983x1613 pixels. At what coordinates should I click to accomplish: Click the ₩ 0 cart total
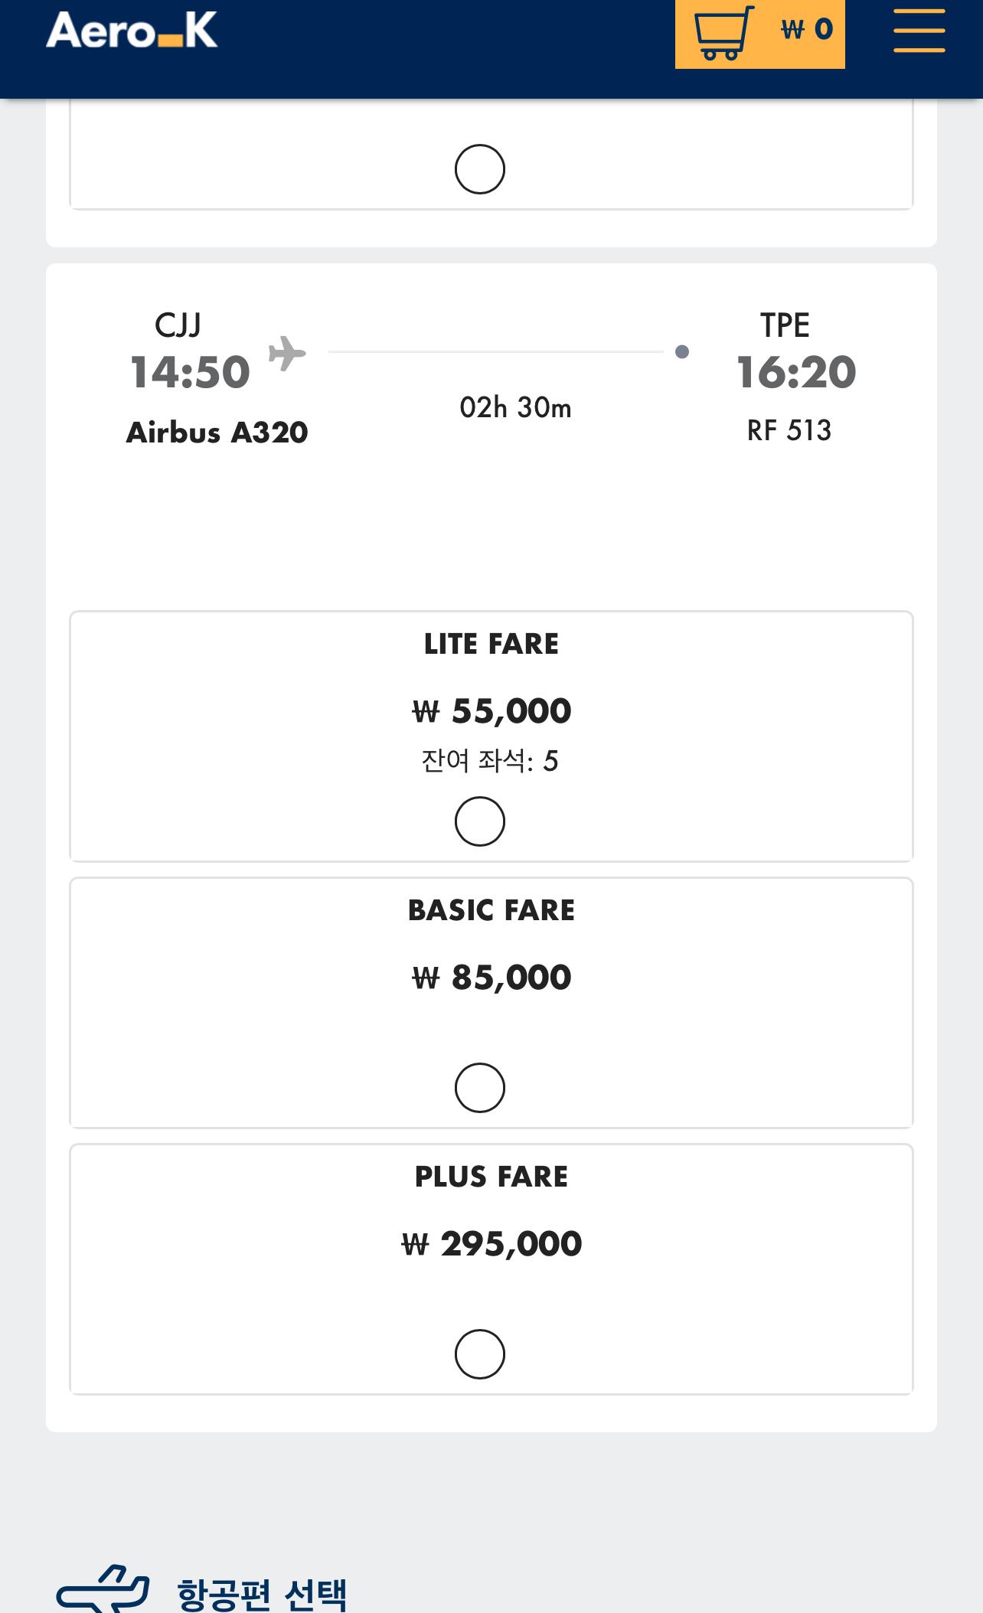tap(807, 29)
